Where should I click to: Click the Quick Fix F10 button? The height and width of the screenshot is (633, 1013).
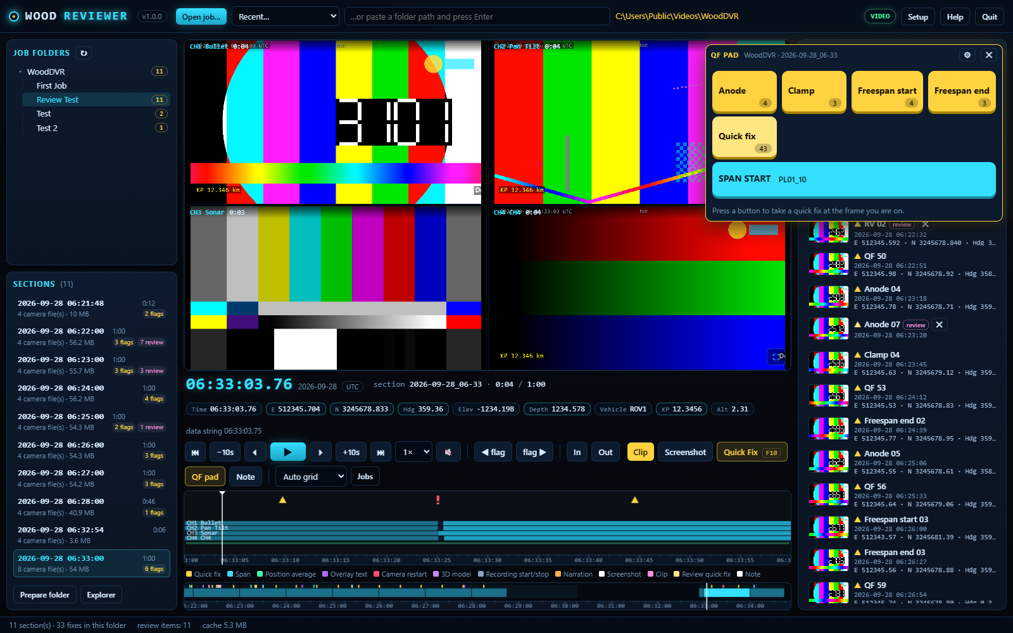(x=752, y=452)
